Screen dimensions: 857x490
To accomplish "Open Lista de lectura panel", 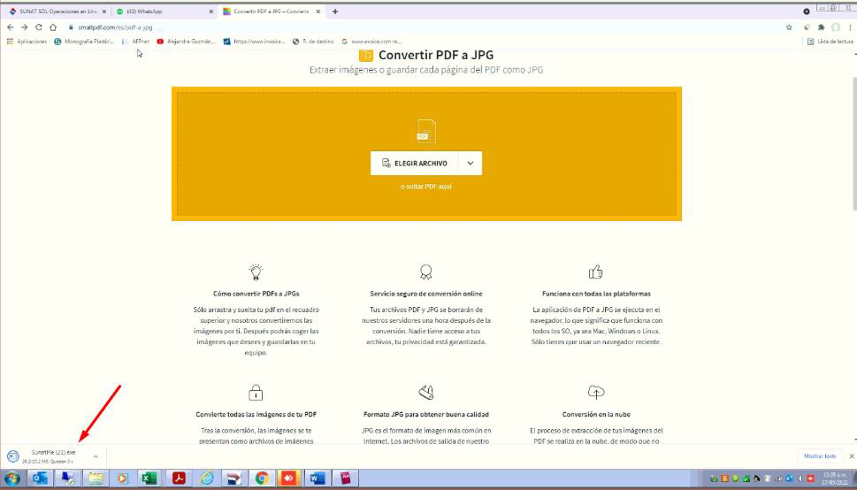I will (830, 42).
